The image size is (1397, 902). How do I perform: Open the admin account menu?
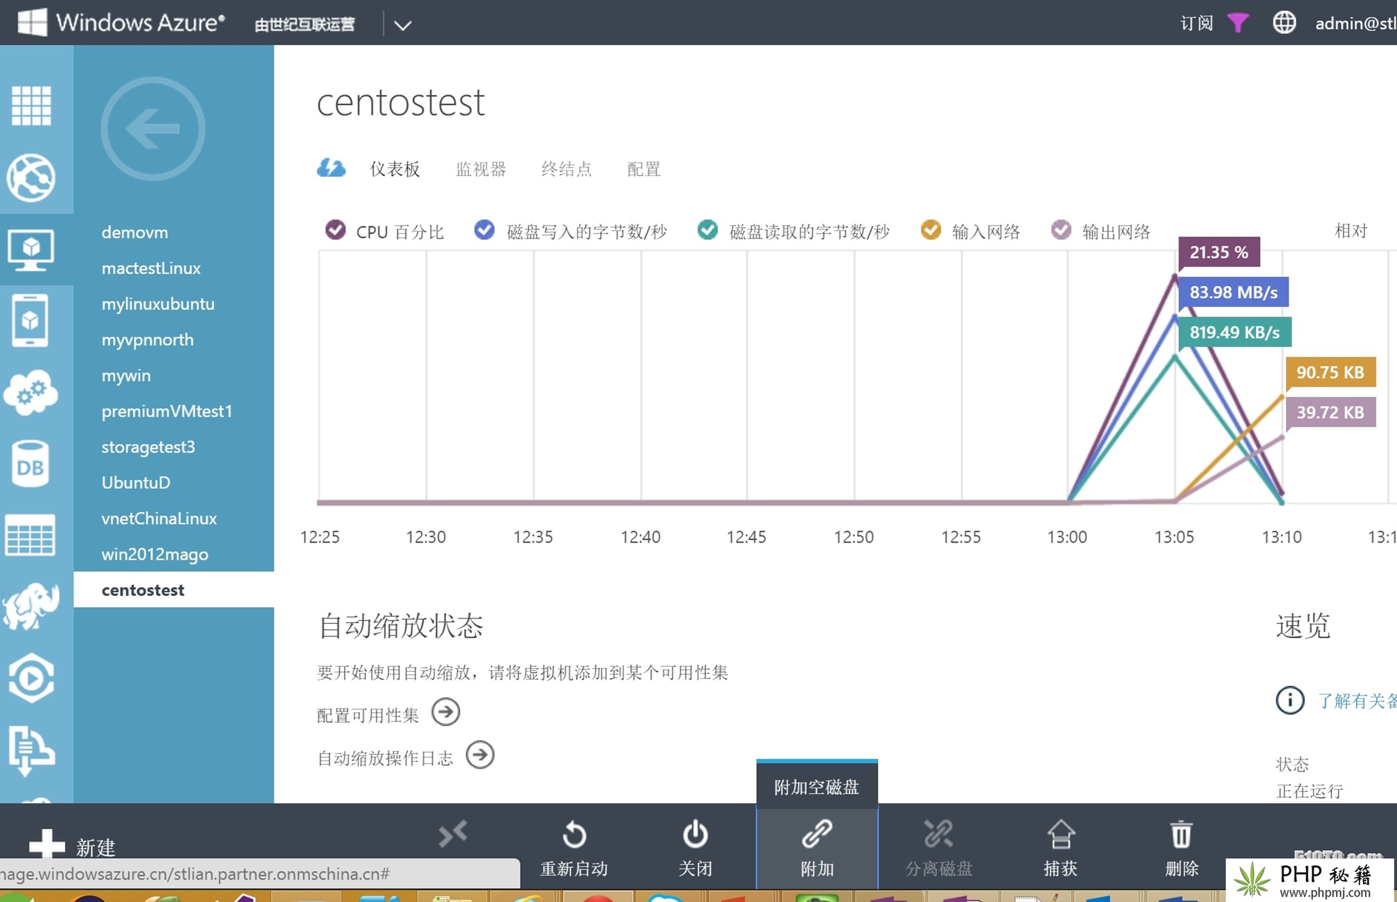point(1355,23)
